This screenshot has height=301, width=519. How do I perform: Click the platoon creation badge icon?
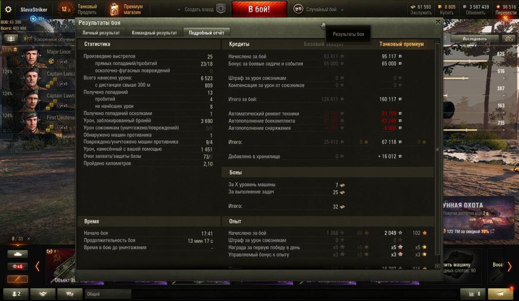tap(221, 9)
